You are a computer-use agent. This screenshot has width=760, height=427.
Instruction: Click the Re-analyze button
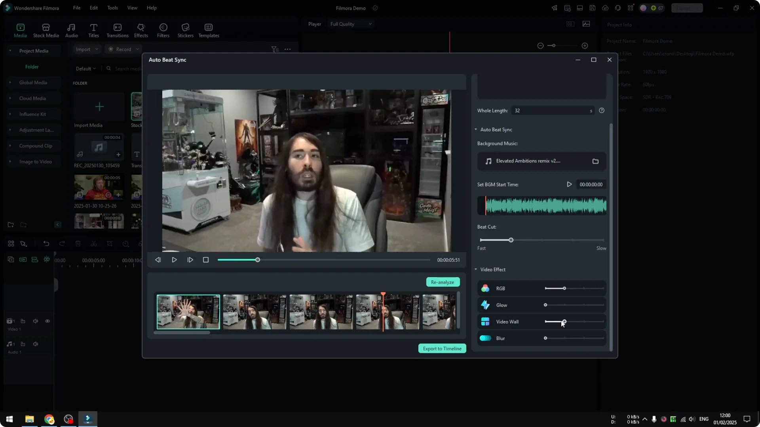442,282
